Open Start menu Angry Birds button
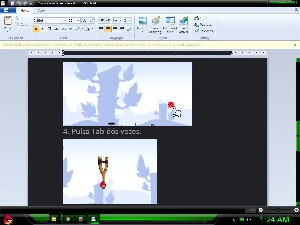Viewport: 300px width, 225px height. pyautogui.click(x=8, y=219)
